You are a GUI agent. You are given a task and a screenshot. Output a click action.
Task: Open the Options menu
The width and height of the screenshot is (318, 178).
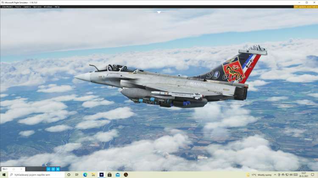[x=37, y=7]
